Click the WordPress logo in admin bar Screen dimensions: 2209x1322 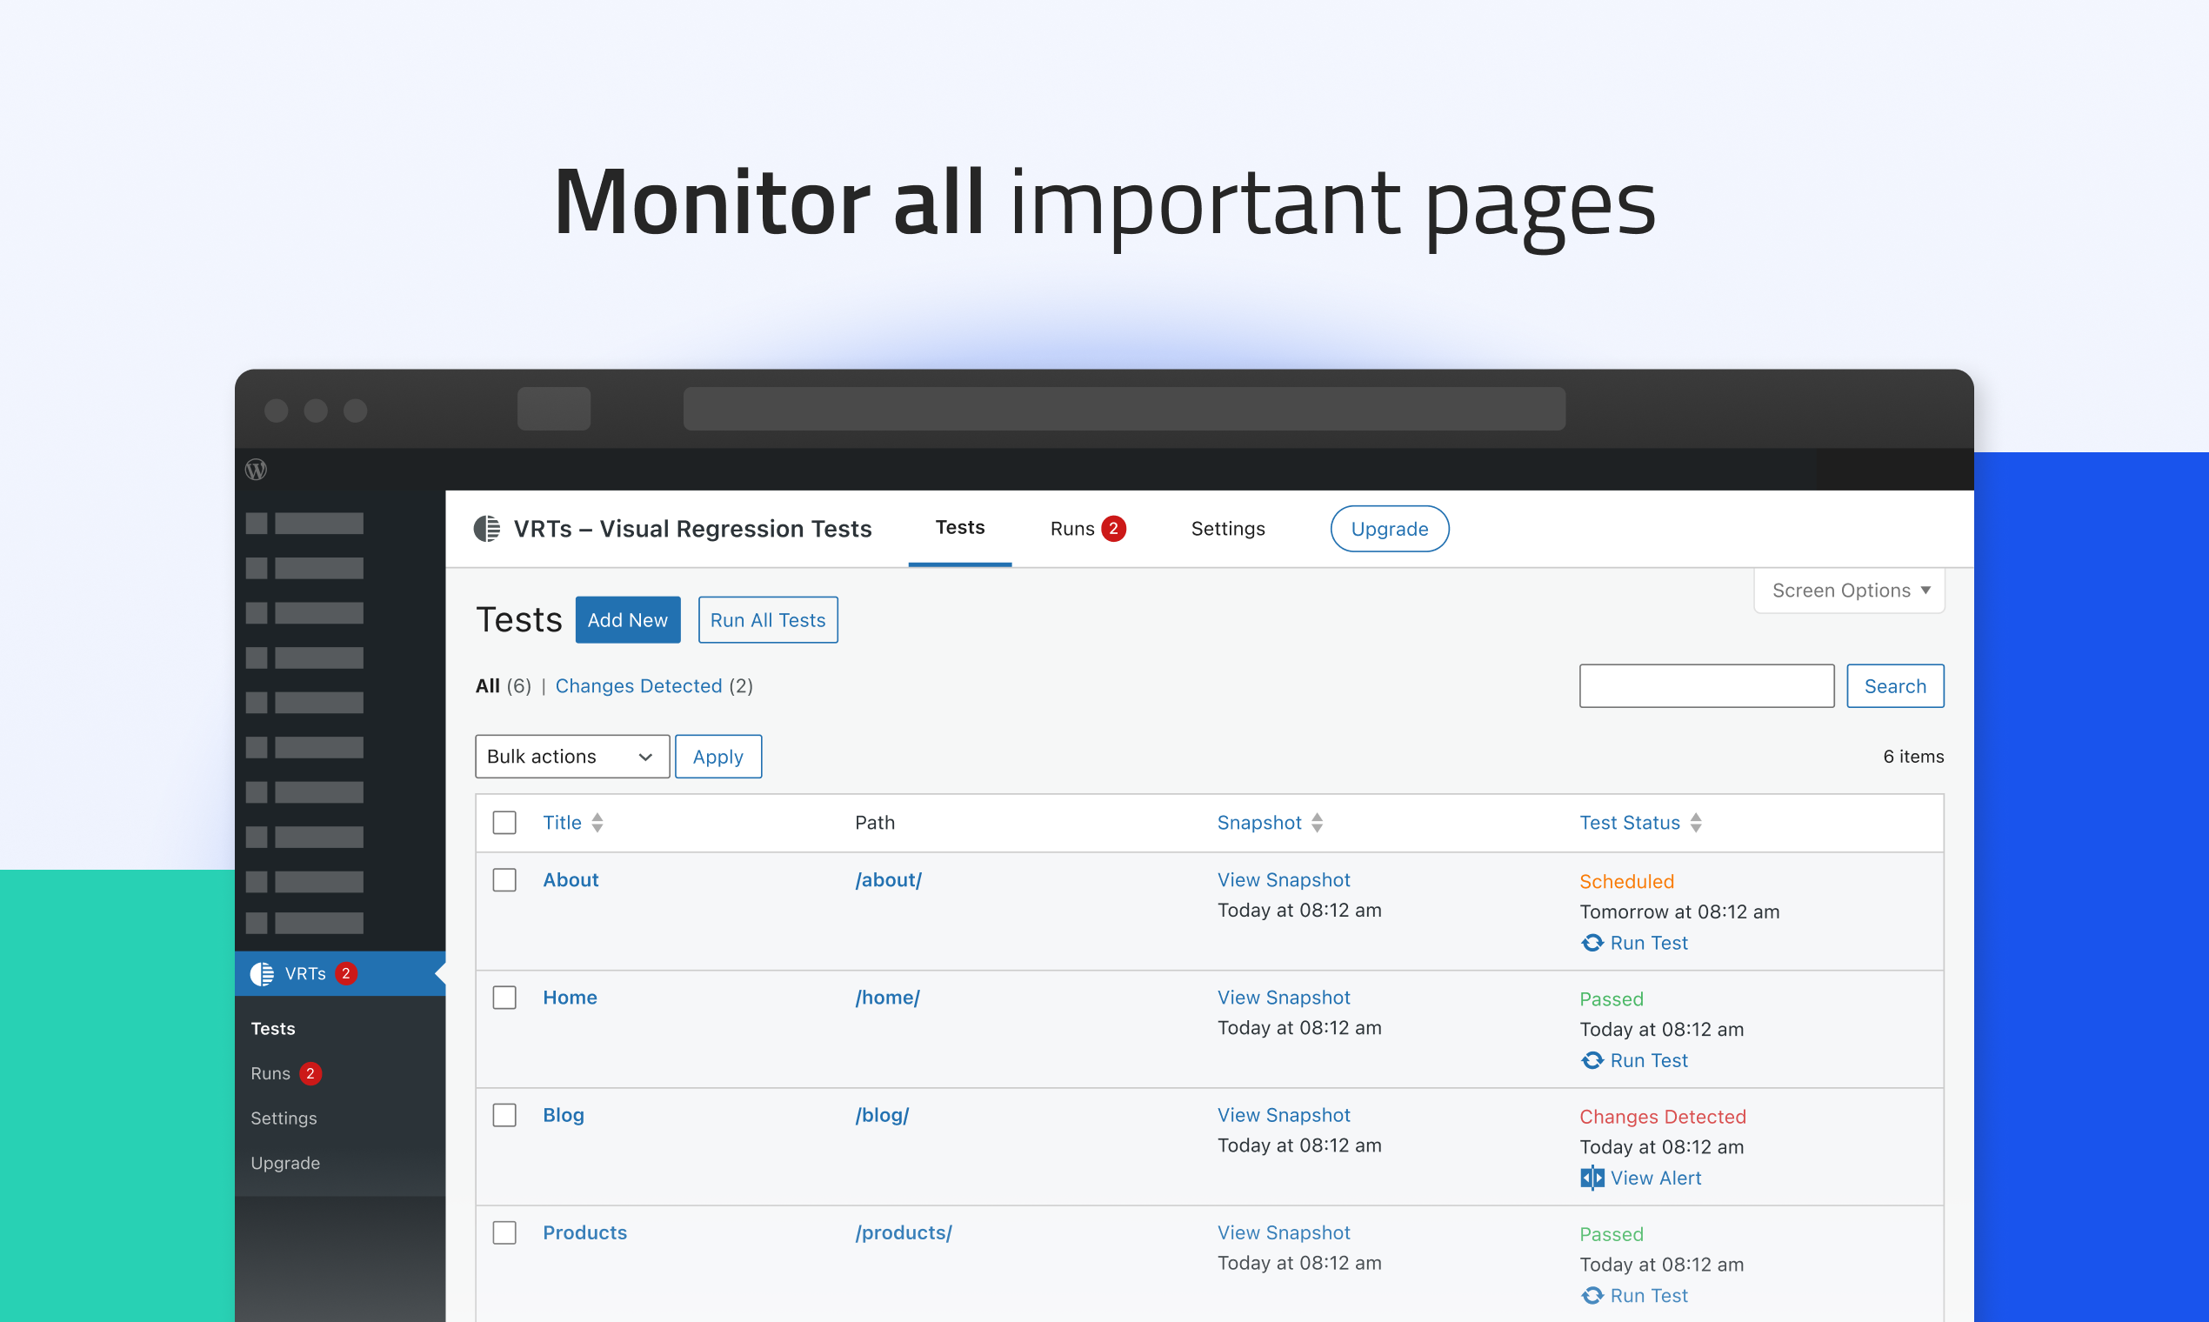coord(256,470)
